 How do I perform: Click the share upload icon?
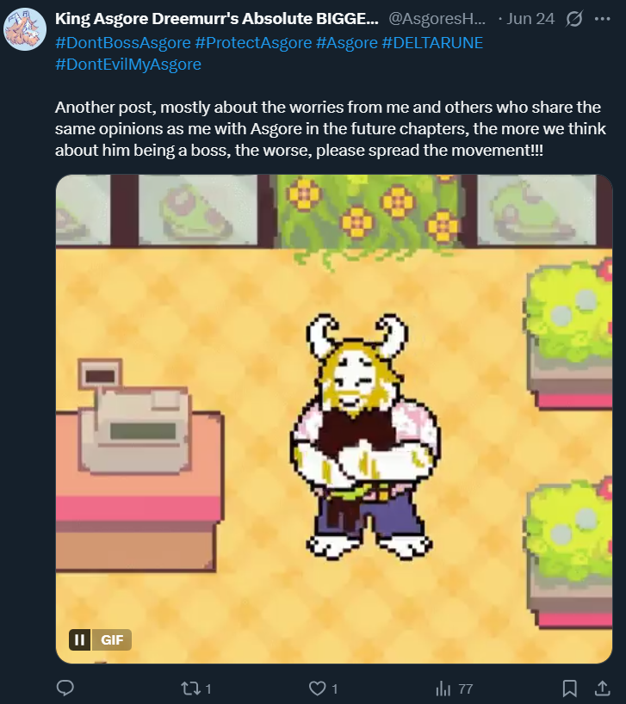(602, 688)
